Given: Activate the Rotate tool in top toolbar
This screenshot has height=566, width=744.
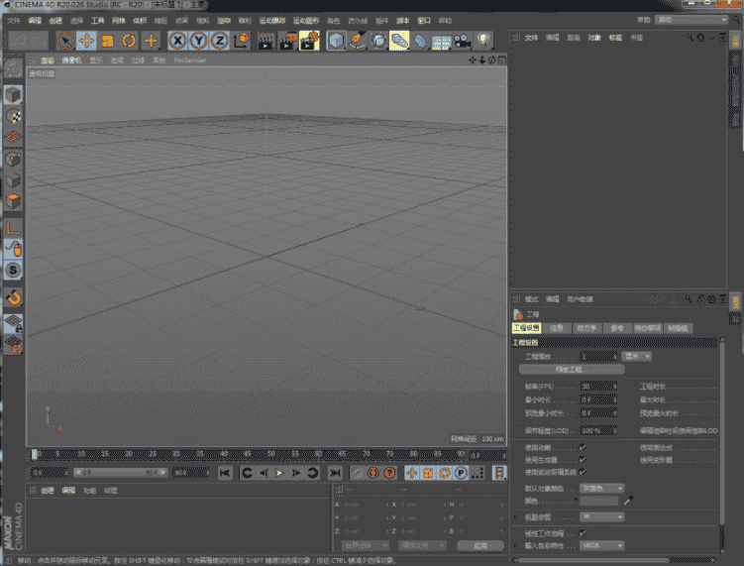Looking at the screenshot, I should click(129, 41).
